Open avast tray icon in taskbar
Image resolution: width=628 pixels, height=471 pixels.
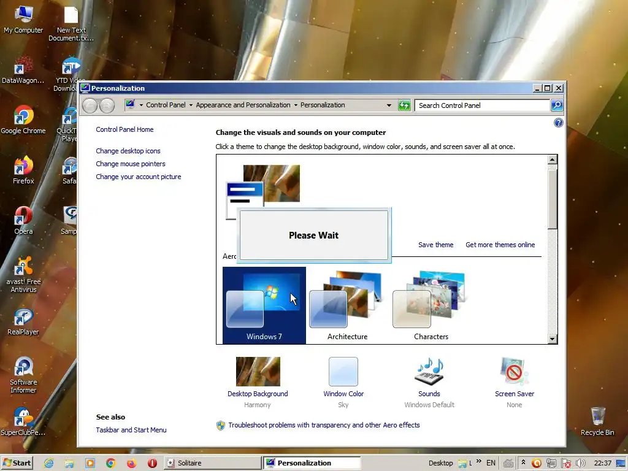coord(536,464)
